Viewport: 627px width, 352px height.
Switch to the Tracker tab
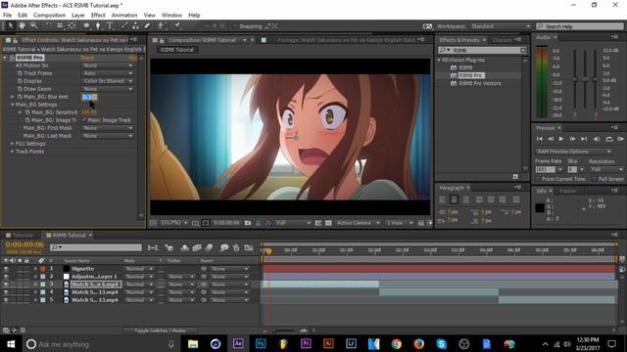click(567, 192)
